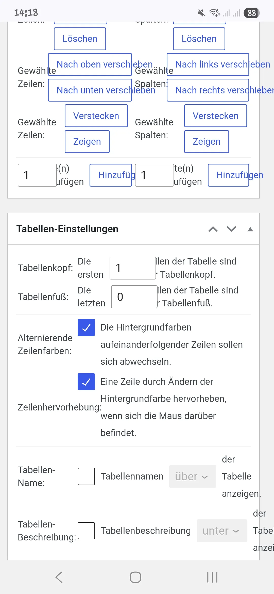Enable the Tabellenbeschreibung checkbox
This screenshot has width=274, height=594.
click(x=86, y=531)
